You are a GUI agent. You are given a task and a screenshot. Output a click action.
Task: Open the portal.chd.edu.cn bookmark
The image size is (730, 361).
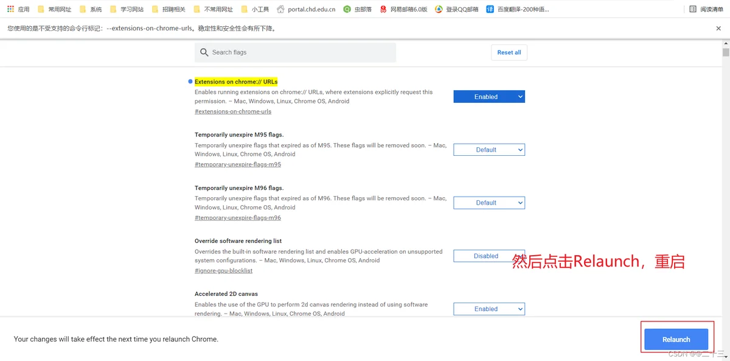306,9
